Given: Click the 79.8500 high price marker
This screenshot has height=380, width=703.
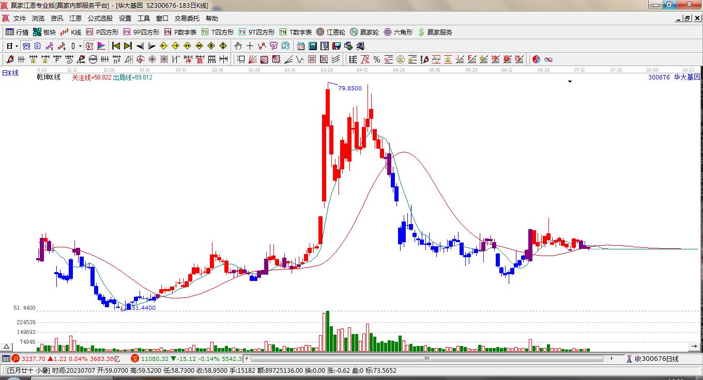Looking at the screenshot, I should coord(350,88).
